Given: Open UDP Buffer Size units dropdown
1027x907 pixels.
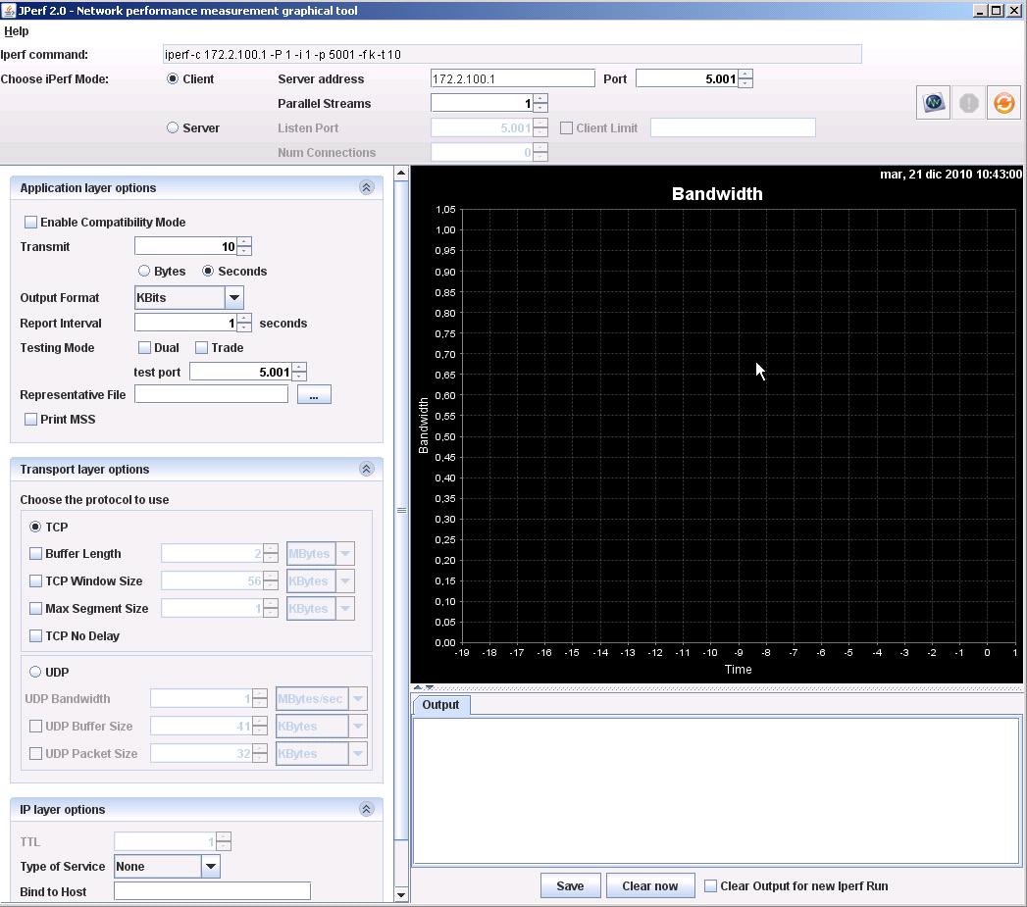Looking at the screenshot, I should coord(358,727).
